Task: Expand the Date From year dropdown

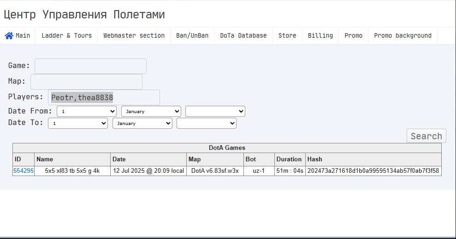Action: pyautogui.click(x=215, y=111)
